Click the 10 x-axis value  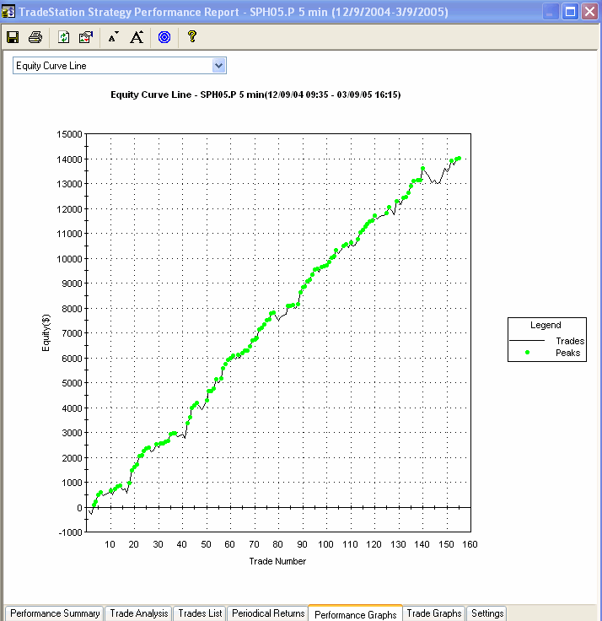(110, 544)
